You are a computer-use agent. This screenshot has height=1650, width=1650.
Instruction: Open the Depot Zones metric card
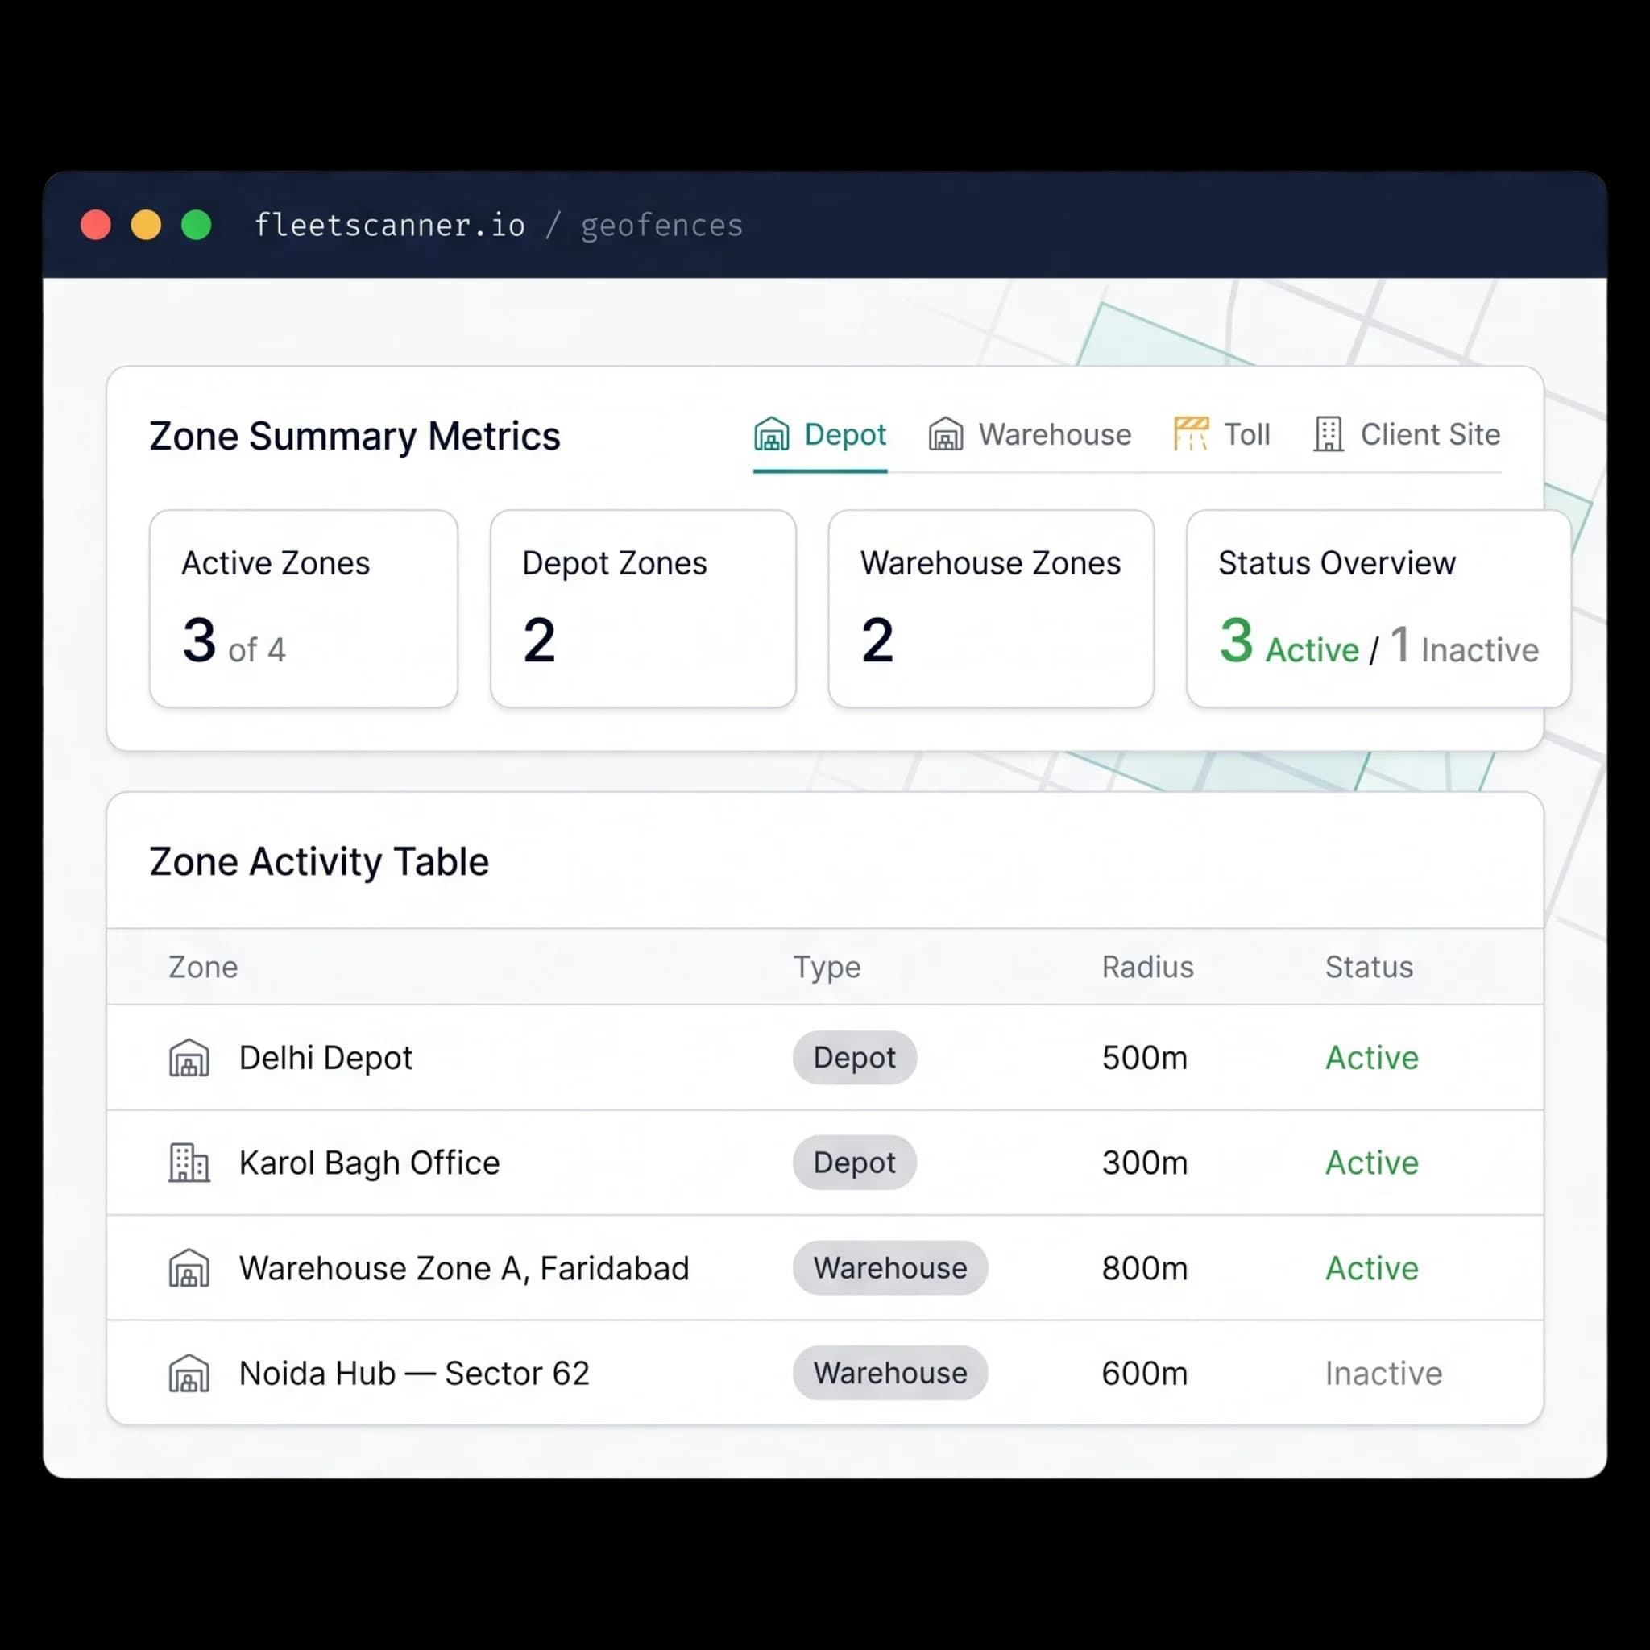click(x=643, y=609)
